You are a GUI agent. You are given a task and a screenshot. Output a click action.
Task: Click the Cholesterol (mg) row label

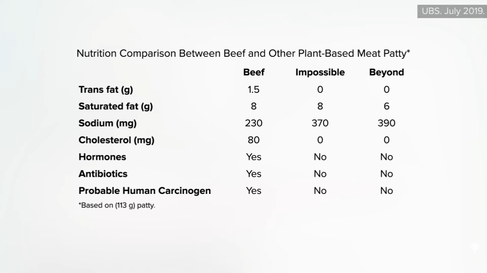tap(117, 140)
